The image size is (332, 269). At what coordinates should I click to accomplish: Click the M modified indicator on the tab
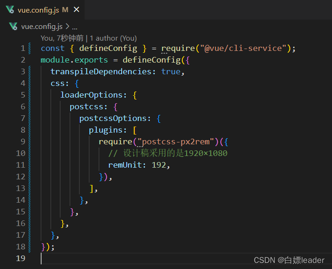65,10
